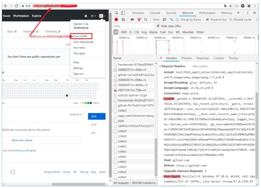Click in the network Filter input field

point(133,26)
